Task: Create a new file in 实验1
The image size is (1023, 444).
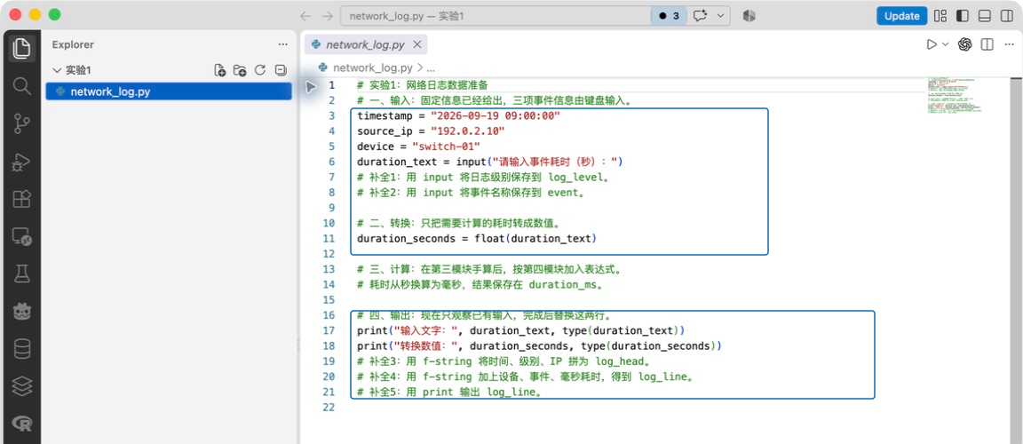Action: (220, 70)
